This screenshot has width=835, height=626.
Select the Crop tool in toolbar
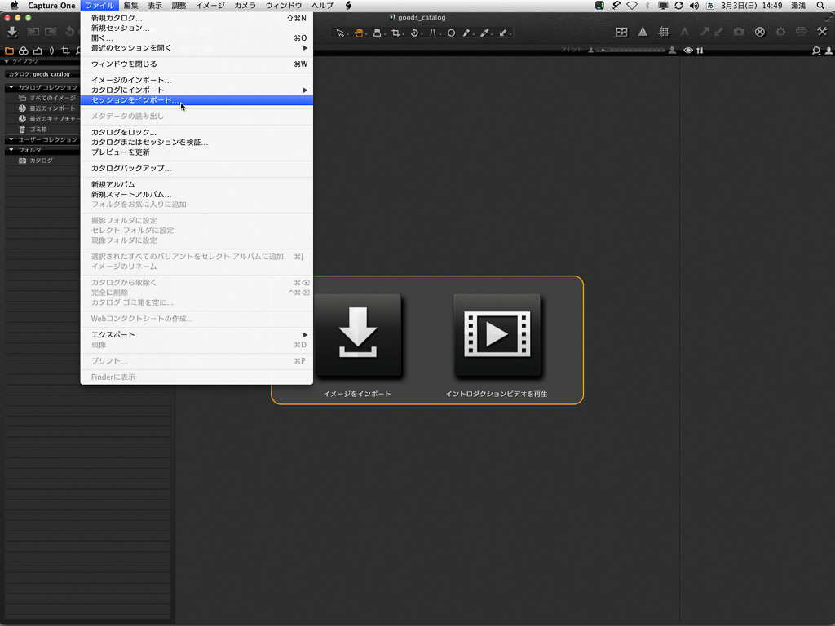tap(395, 33)
